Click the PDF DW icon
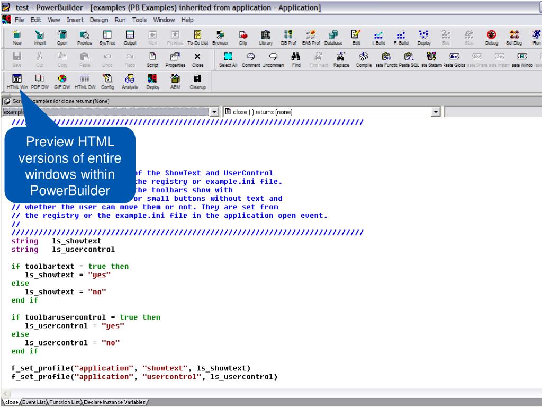The image size is (542, 407). tap(40, 82)
